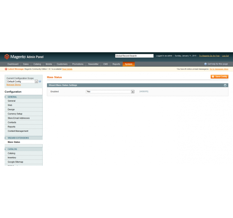
Task: Click Get help for this page link
Action: click(x=218, y=64)
